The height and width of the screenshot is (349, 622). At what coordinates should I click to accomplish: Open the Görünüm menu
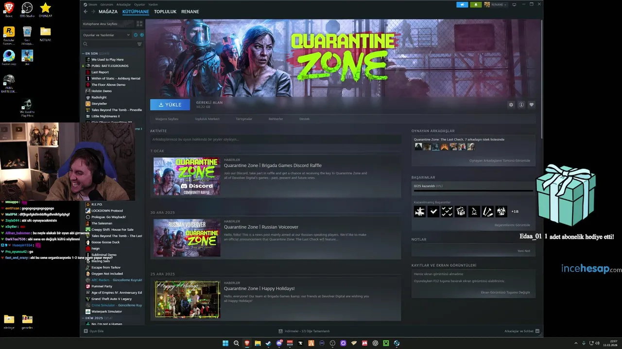point(106,4)
